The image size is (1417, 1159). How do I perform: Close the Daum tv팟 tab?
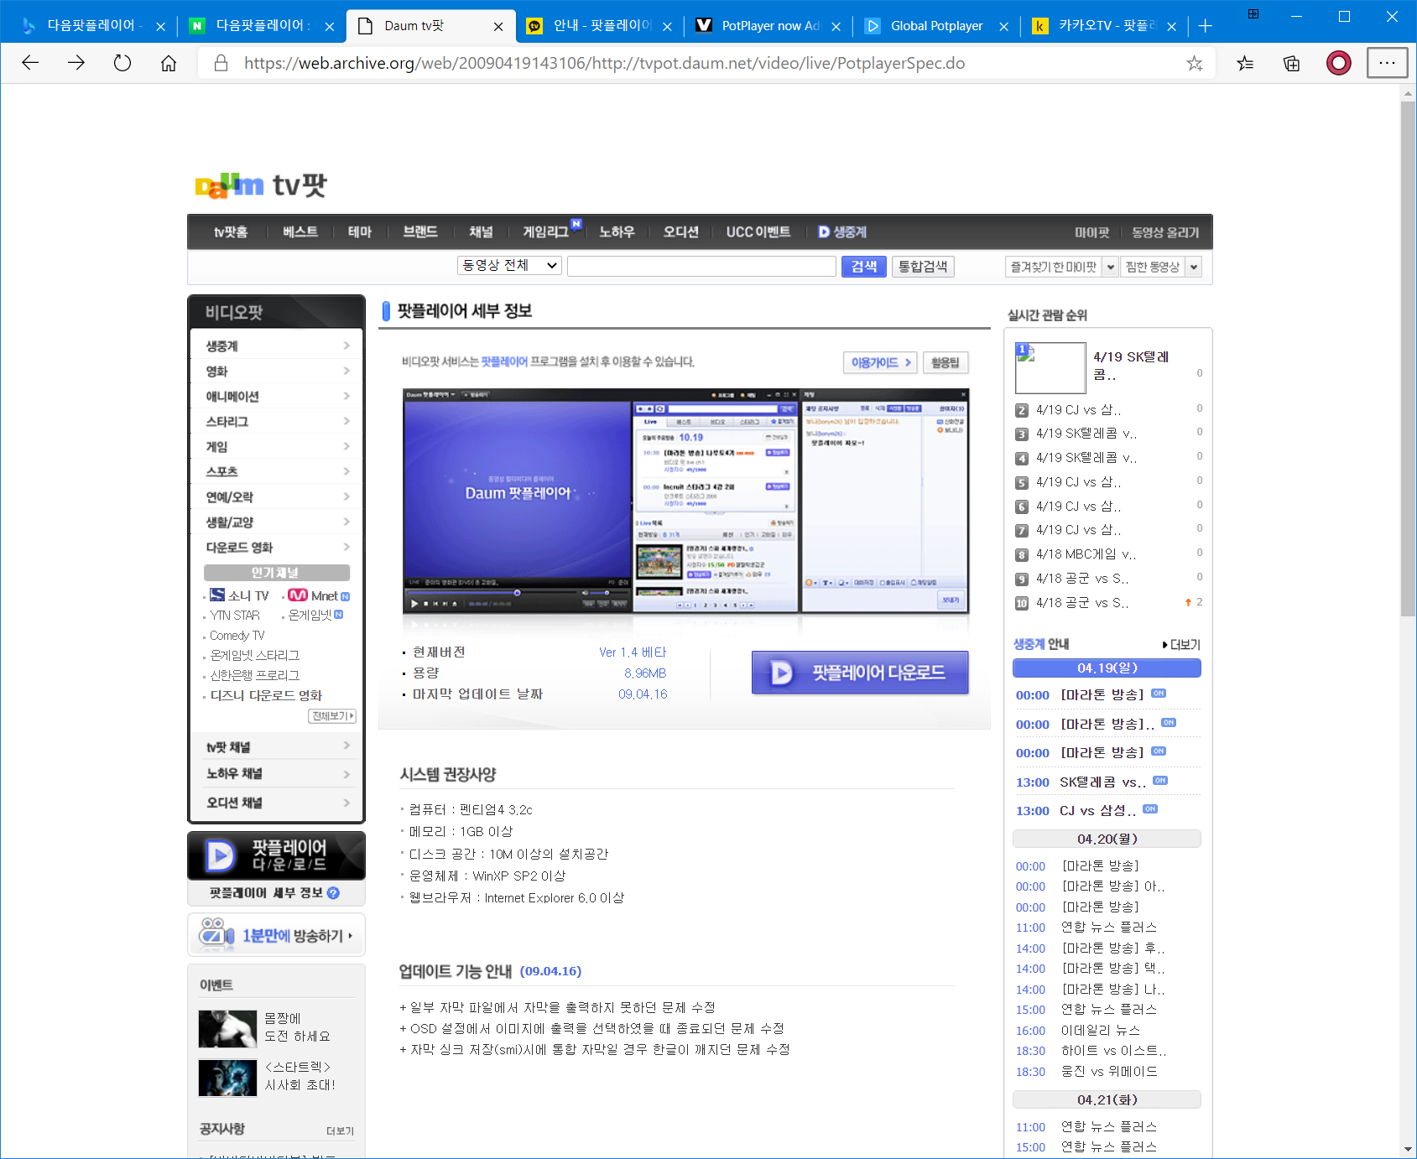[x=498, y=27]
